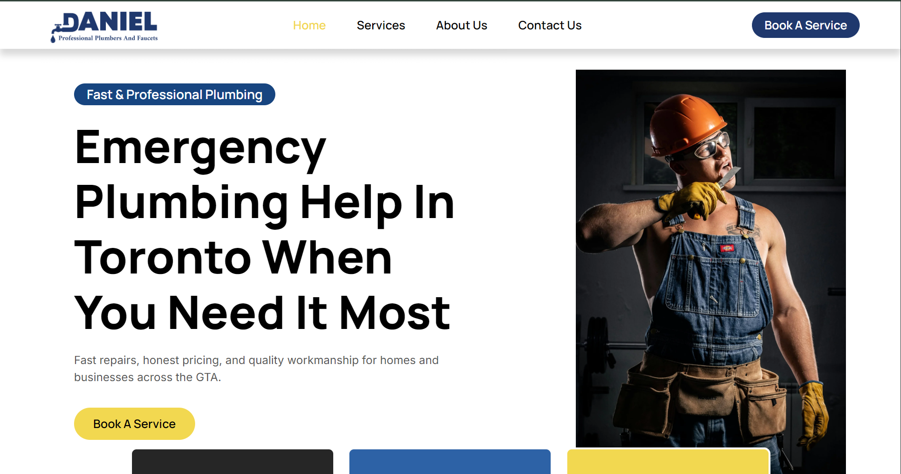Screen dimensions: 901x474
Task: Click the yellow Book A Service button
Action: 134,424
